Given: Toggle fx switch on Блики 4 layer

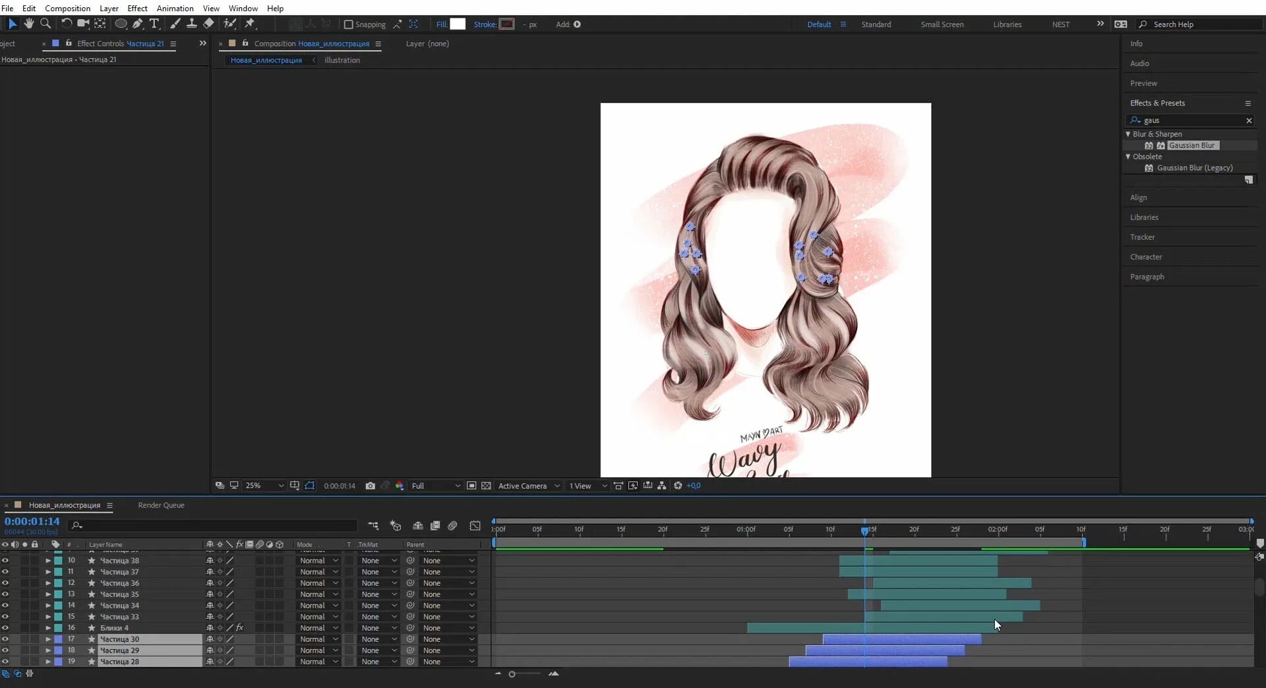Looking at the screenshot, I should [x=239, y=628].
